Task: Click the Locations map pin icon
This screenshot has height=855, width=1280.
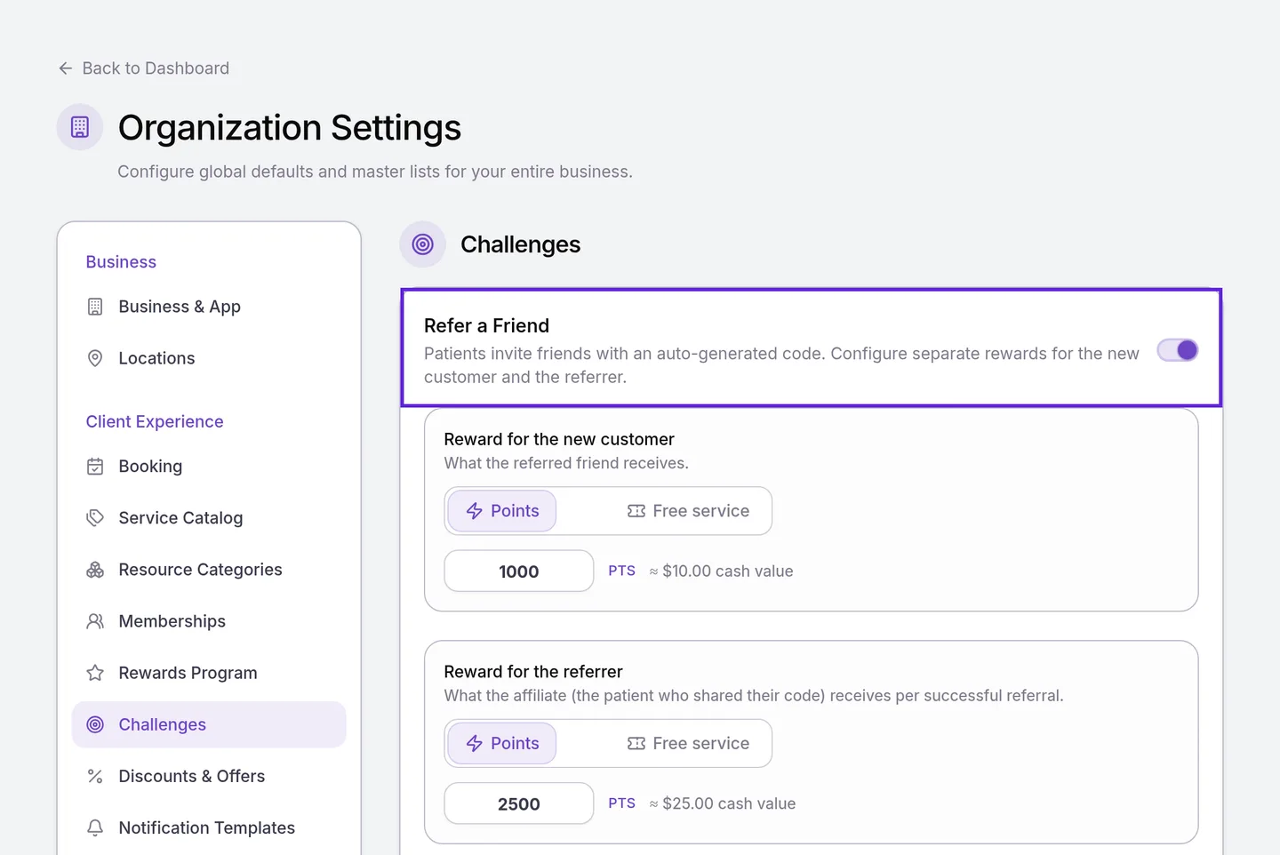Action: coord(95,358)
